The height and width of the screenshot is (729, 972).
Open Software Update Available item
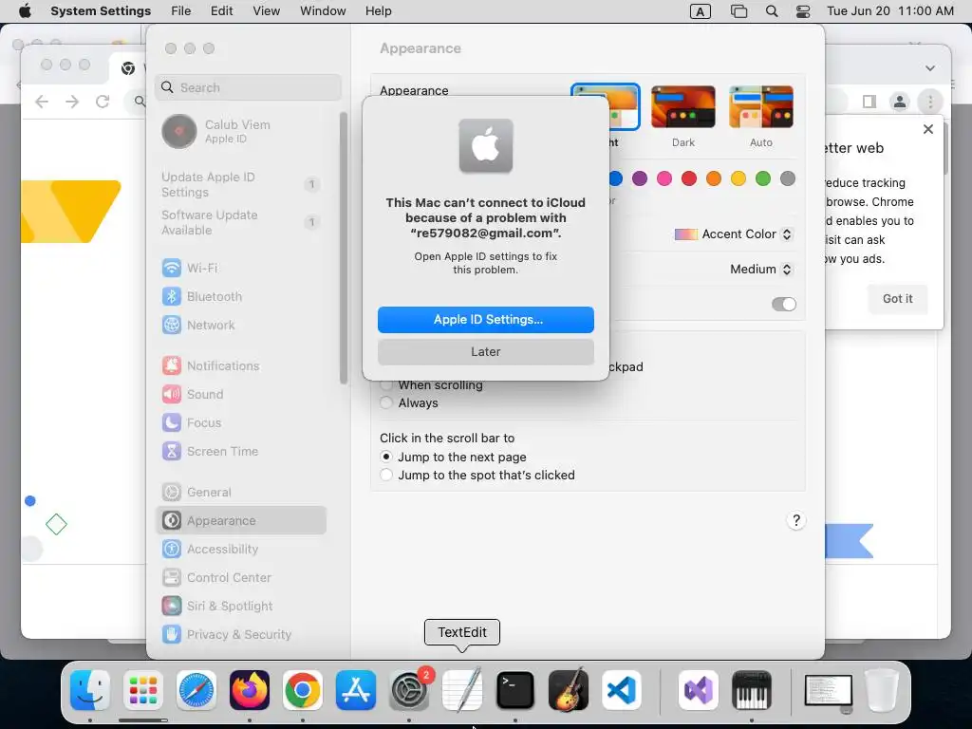coord(241,222)
